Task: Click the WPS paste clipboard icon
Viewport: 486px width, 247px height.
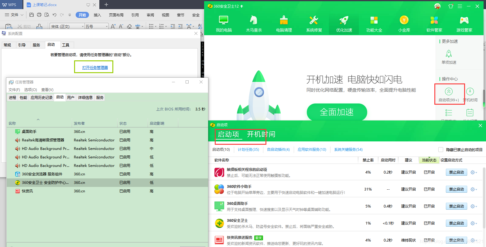Action: point(9,27)
